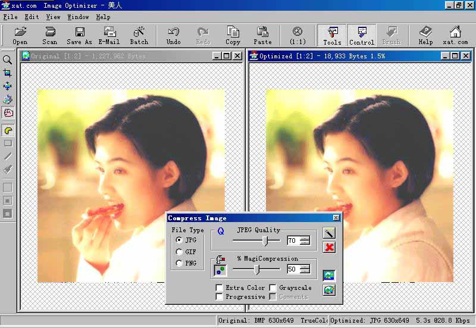Open the Batch processing tool
Image resolution: width=476 pixels, height=328 pixels.
(x=139, y=35)
